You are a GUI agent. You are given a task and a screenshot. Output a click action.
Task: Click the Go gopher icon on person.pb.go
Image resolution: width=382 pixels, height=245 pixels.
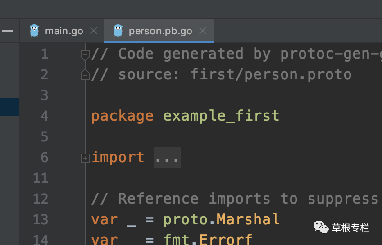coord(118,31)
